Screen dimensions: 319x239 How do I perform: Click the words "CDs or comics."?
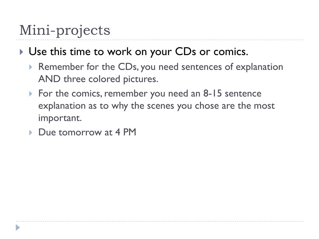click(212, 52)
